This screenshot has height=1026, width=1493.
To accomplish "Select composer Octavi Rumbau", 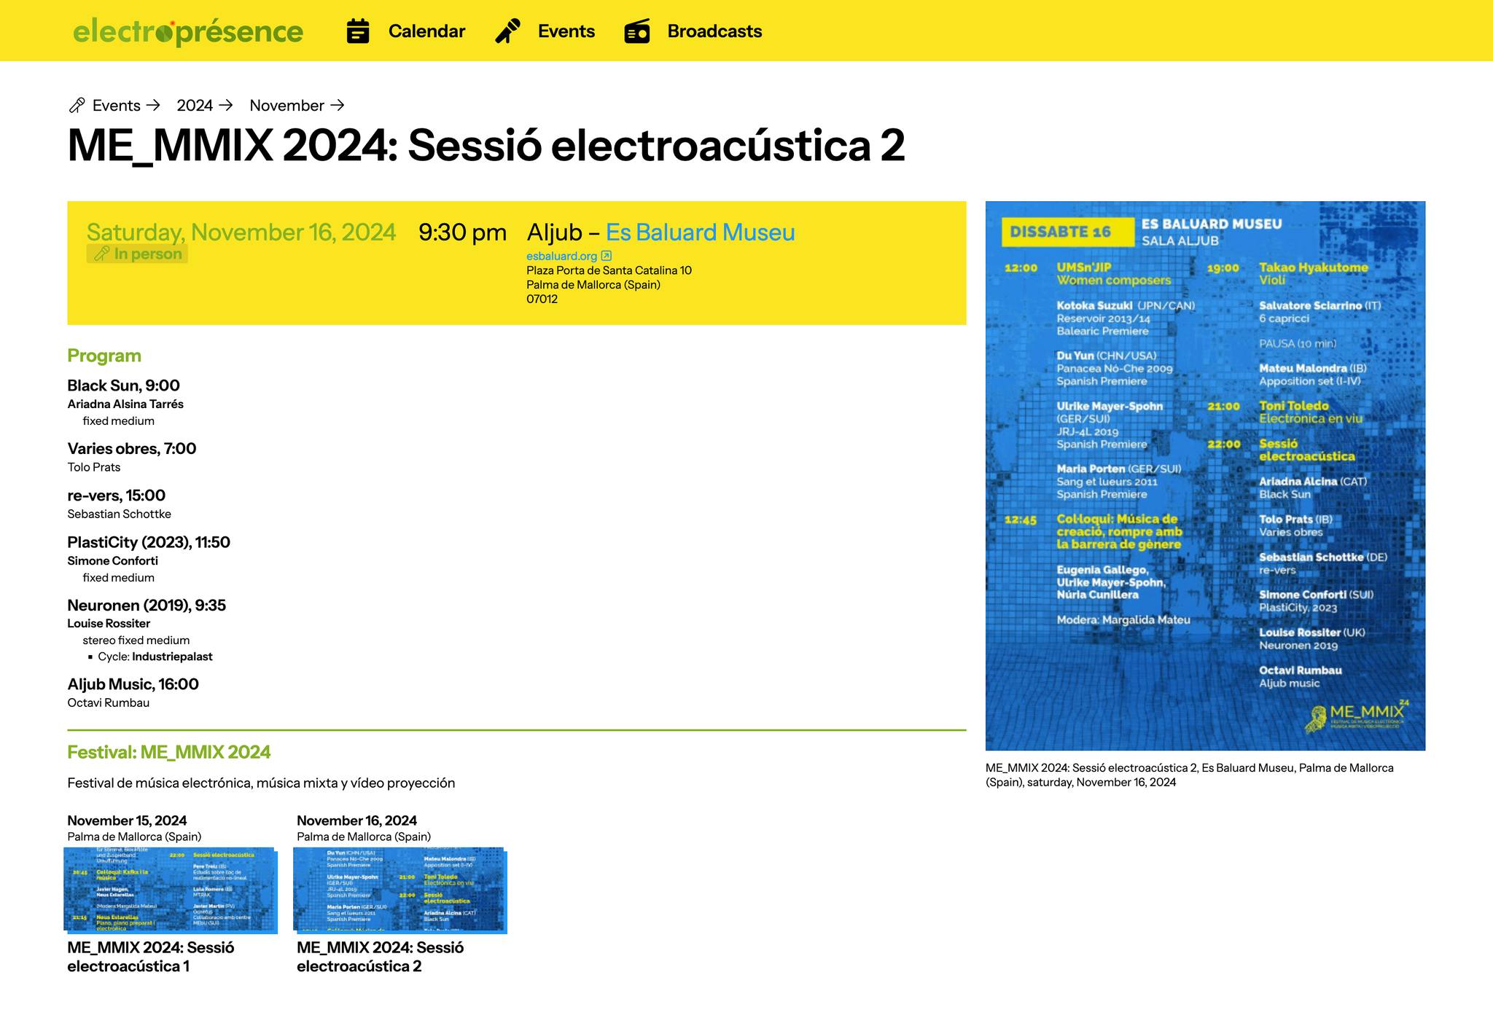I will click(x=109, y=702).
